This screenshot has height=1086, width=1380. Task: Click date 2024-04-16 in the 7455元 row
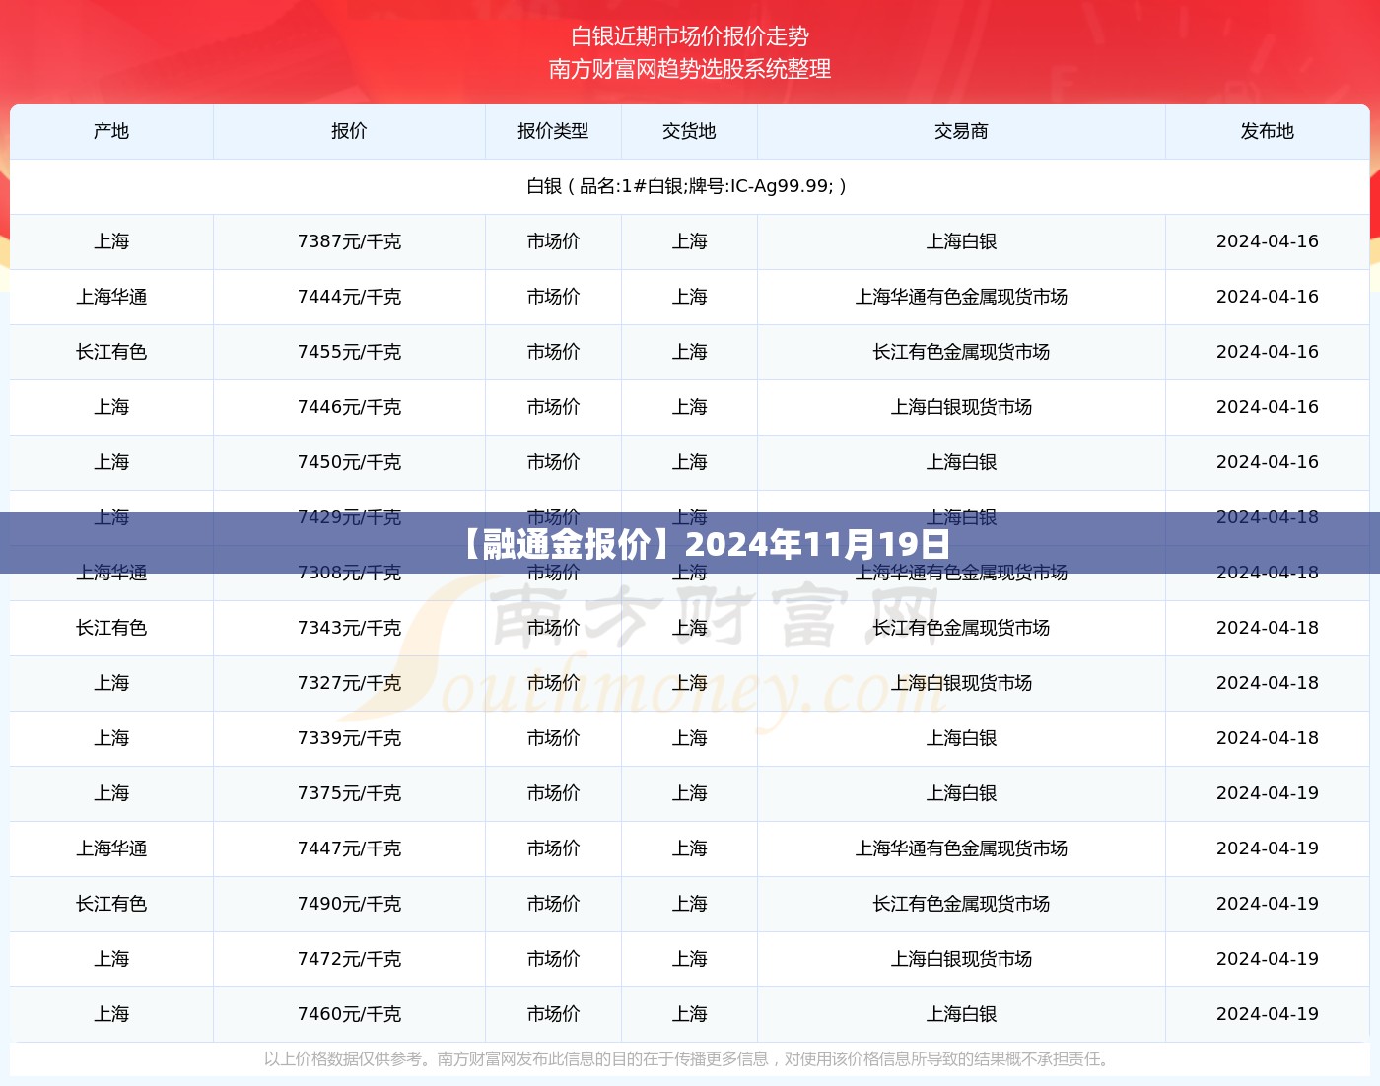click(x=1267, y=352)
